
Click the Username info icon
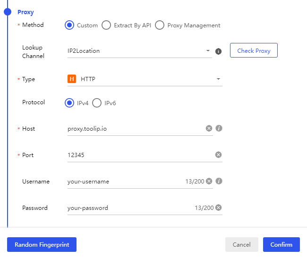click(x=219, y=181)
